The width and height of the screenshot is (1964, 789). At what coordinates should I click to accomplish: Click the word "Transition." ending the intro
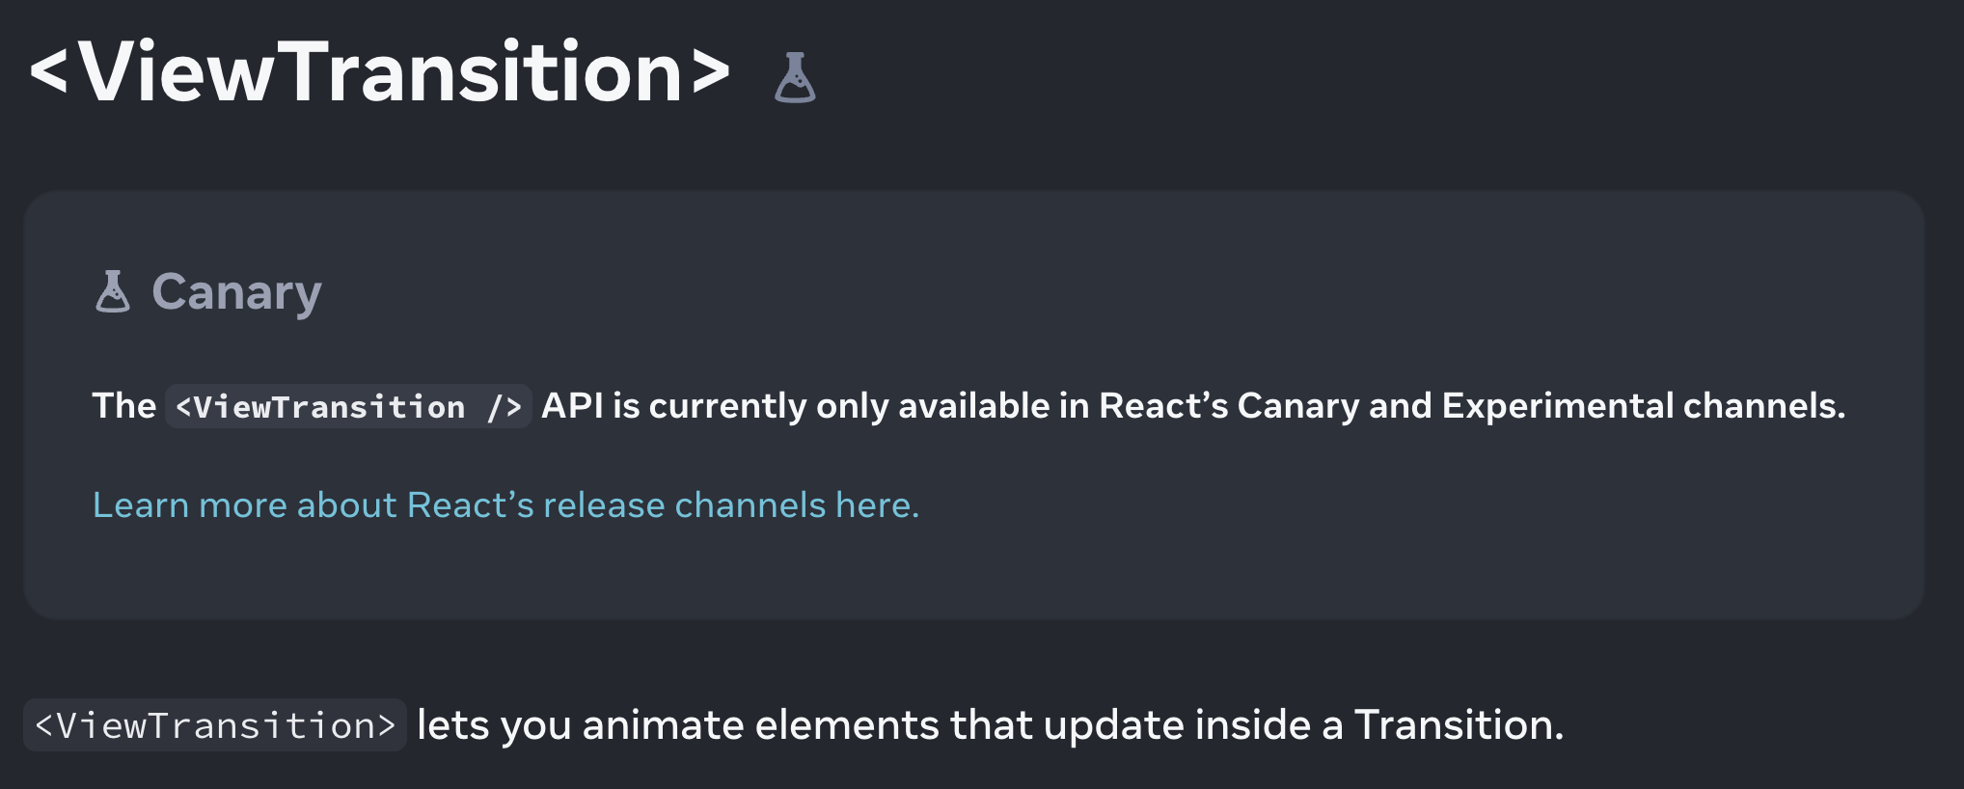pyautogui.click(x=1459, y=725)
